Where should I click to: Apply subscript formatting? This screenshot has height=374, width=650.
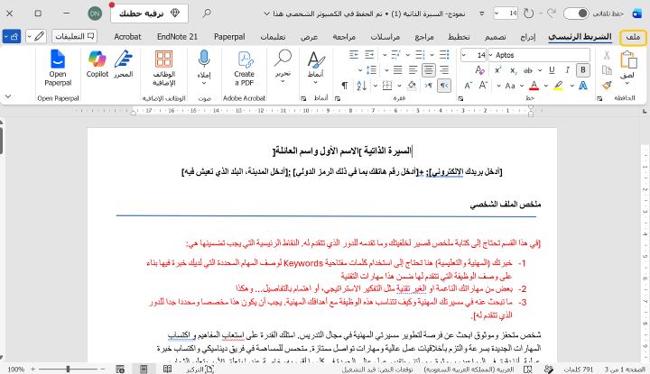click(513, 70)
